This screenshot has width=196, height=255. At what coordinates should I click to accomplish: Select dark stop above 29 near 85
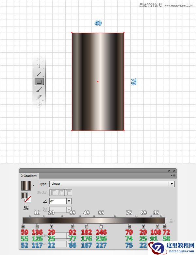pyautogui.click(x=143, y=226)
